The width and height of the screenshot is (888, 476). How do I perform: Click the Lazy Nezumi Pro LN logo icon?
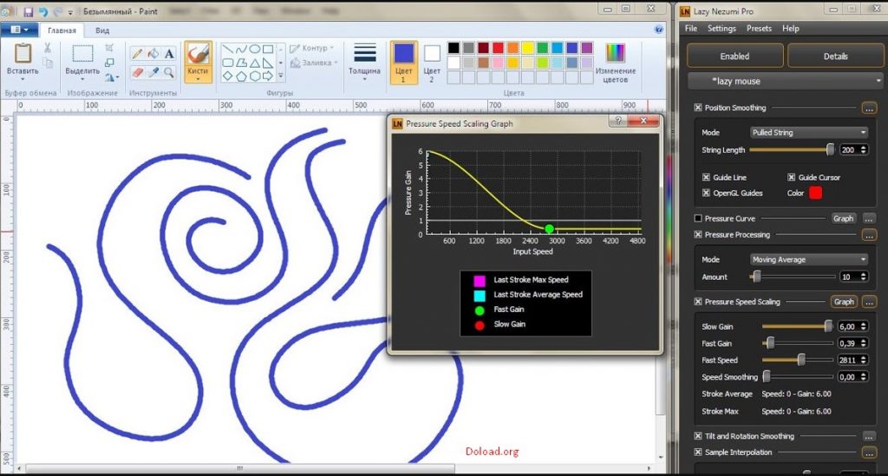tap(685, 11)
